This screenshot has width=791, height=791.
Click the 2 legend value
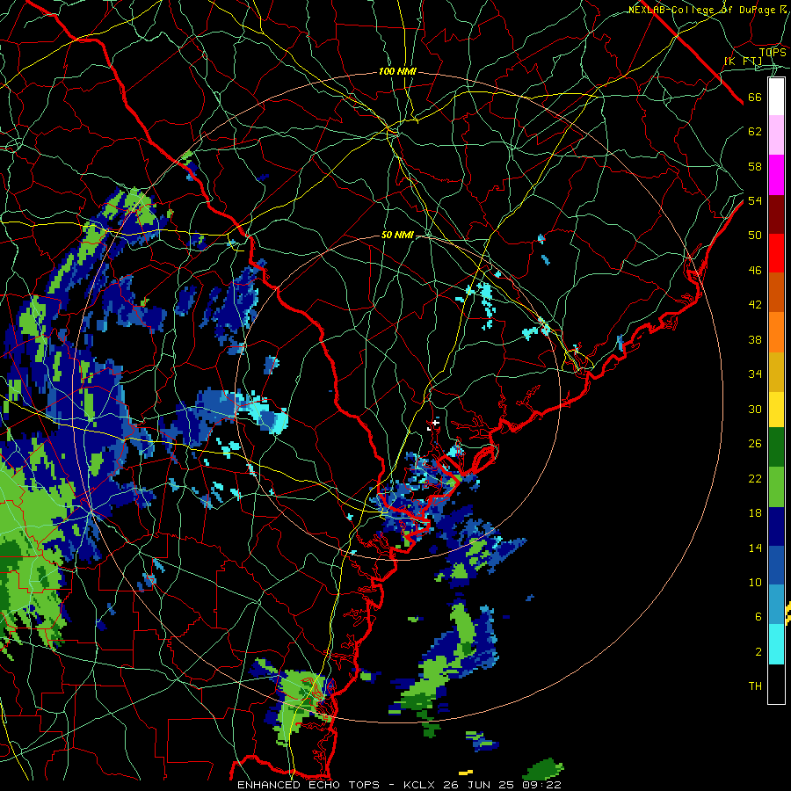tap(758, 651)
